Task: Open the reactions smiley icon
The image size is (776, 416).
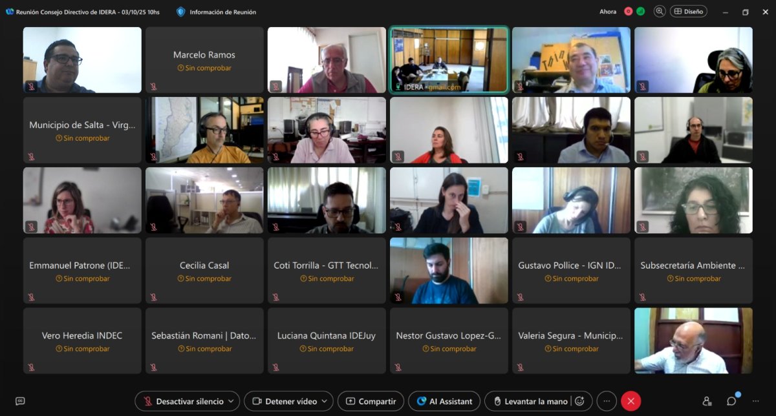Action: coord(579,401)
